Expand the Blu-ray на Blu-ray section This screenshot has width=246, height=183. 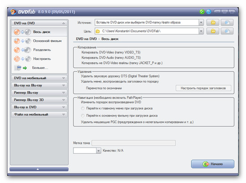pos(39,85)
